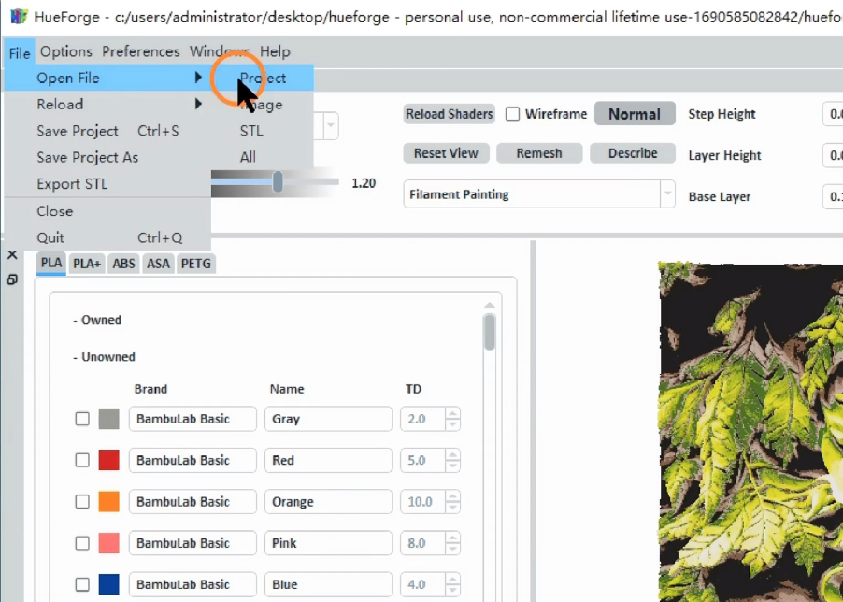Click the float panel icon below the X
Image resolution: width=843 pixels, height=602 pixels.
click(x=12, y=279)
